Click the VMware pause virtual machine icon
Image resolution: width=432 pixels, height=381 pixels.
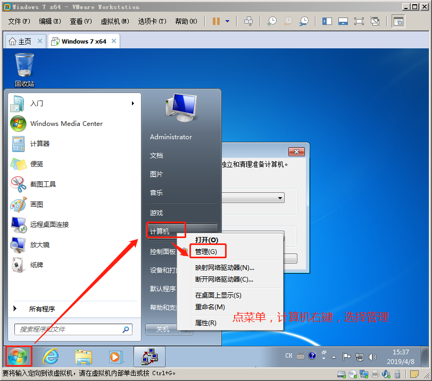point(216,21)
